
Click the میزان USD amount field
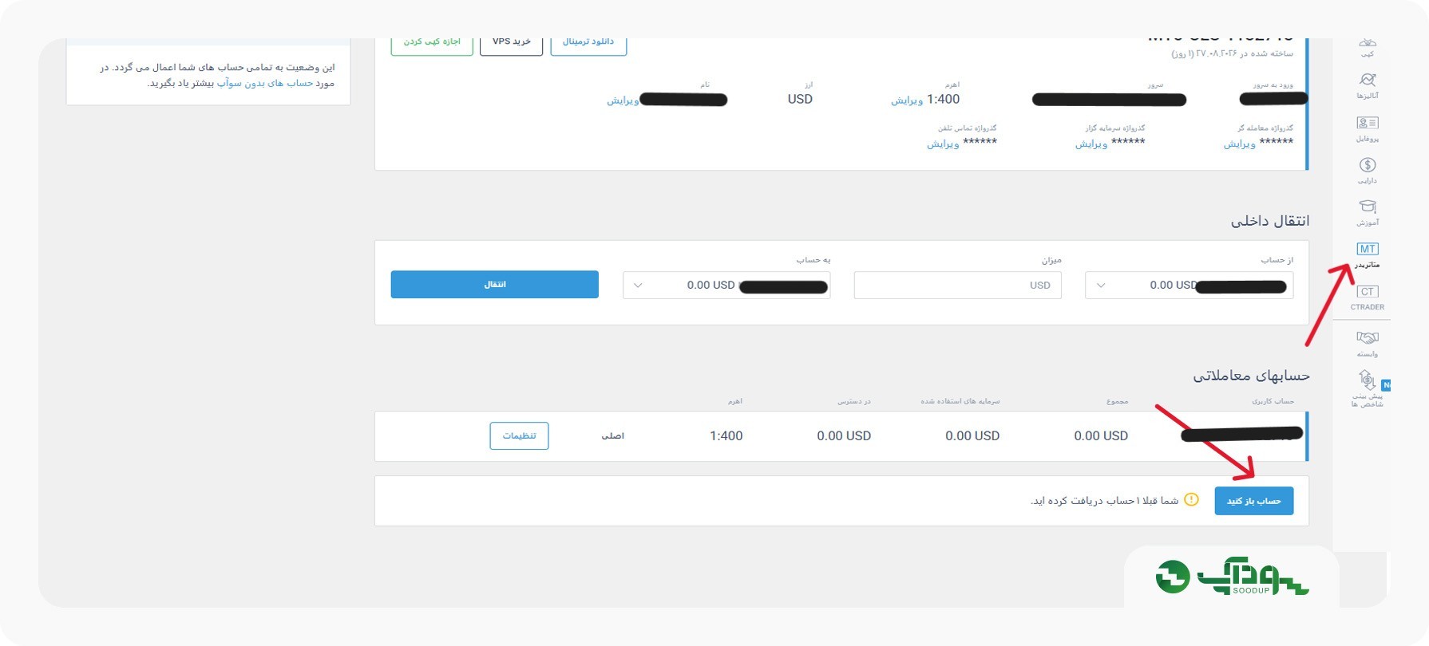(x=958, y=286)
